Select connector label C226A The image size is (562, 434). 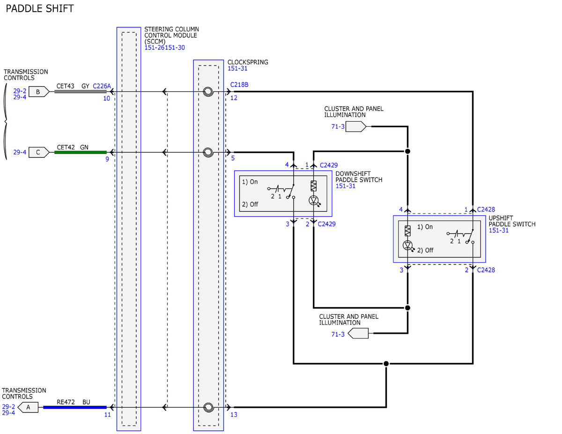coord(102,86)
